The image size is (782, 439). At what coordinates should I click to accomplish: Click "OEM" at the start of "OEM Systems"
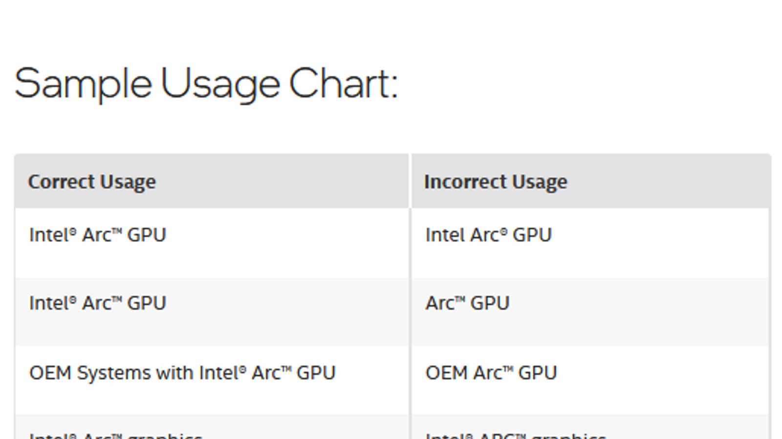pyautogui.click(x=50, y=373)
